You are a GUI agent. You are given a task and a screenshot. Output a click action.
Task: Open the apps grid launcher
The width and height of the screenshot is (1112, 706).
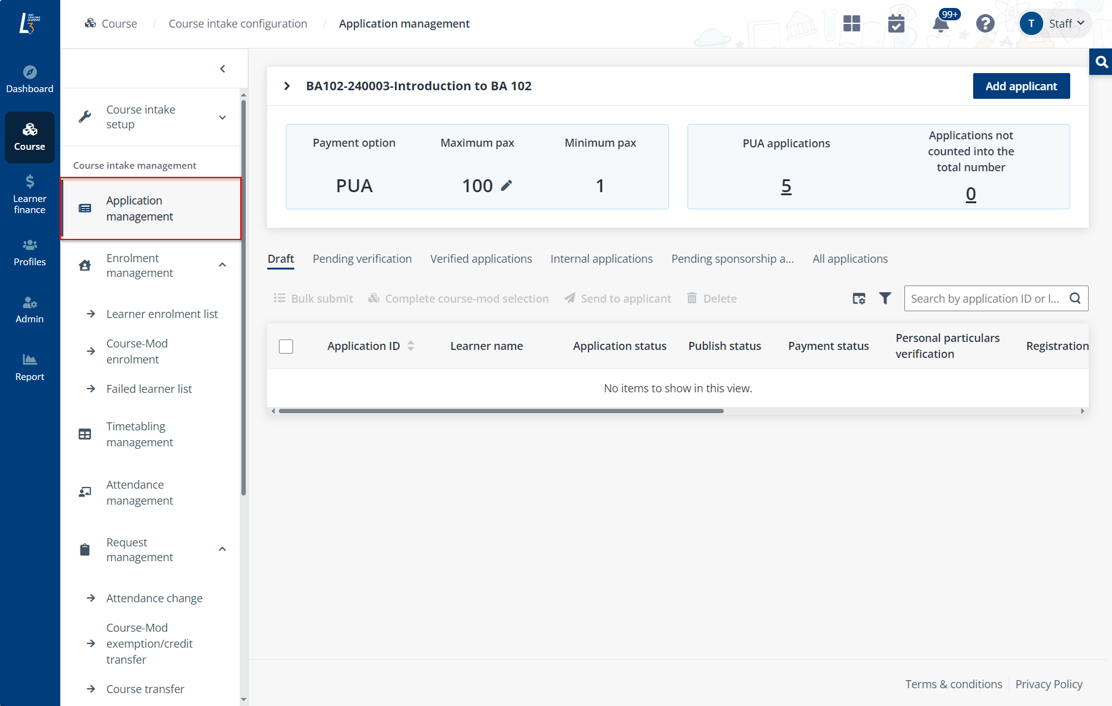852,23
